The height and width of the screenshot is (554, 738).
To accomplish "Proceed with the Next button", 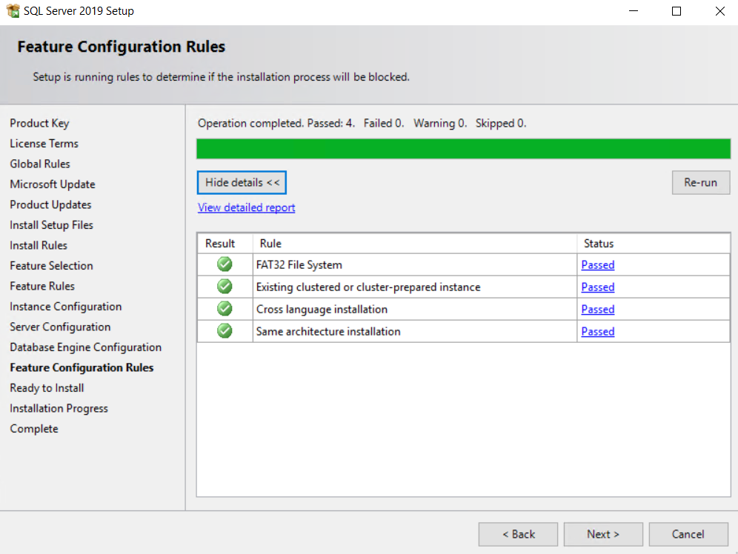I will [603, 534].
